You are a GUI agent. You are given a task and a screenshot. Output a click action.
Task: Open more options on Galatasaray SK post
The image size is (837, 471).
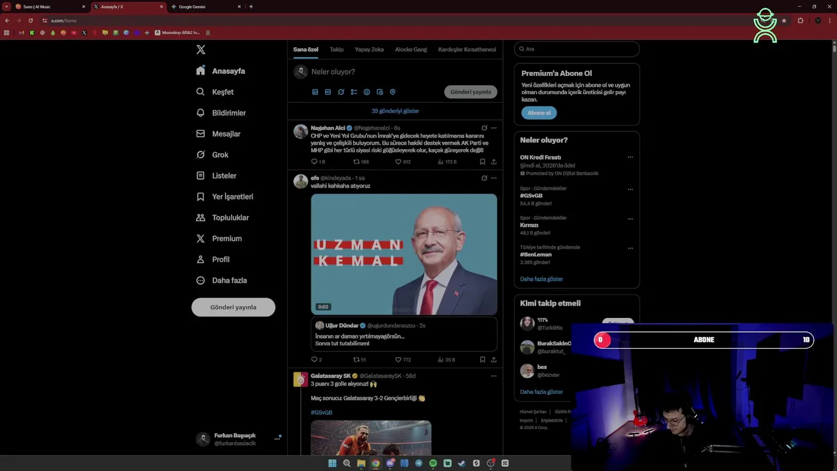pos(494,376)
